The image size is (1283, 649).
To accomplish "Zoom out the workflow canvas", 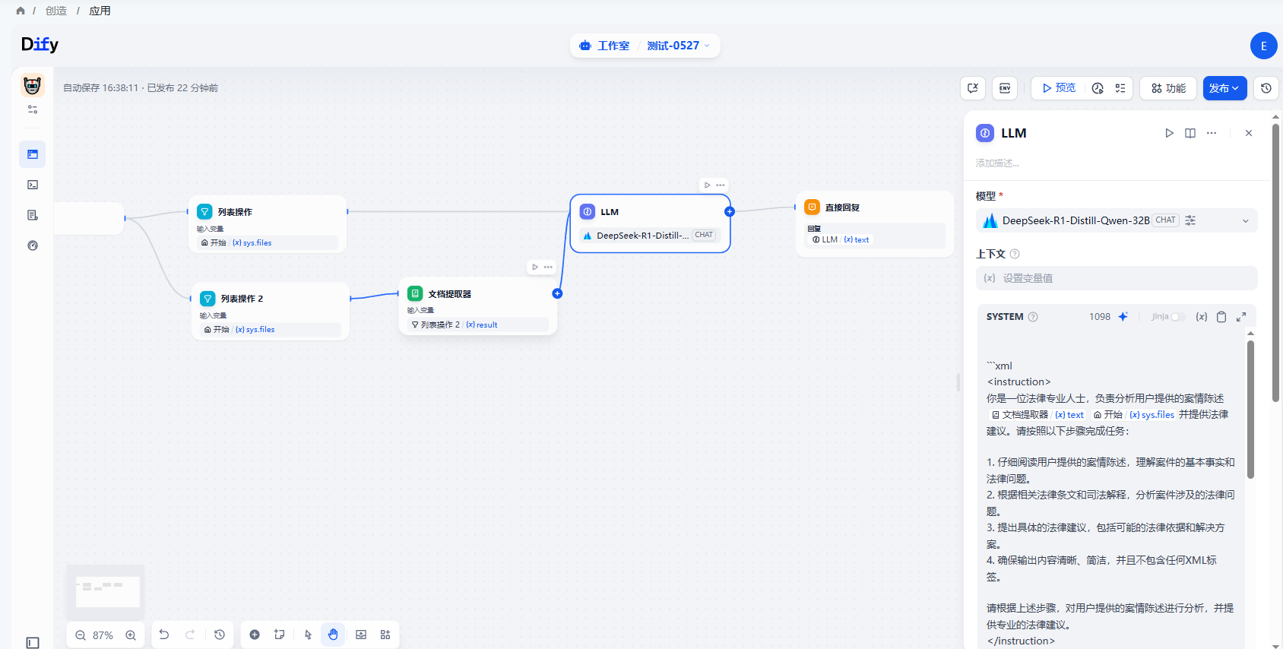I will point(81,635).
